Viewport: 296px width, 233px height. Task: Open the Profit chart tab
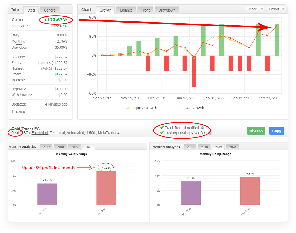click(x=145, y=10)
